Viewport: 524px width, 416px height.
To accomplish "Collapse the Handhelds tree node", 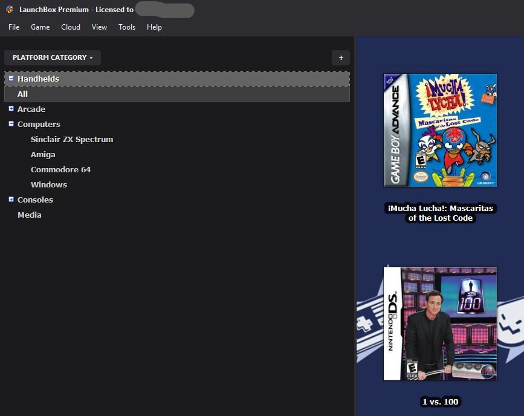I will pos(11,78).
